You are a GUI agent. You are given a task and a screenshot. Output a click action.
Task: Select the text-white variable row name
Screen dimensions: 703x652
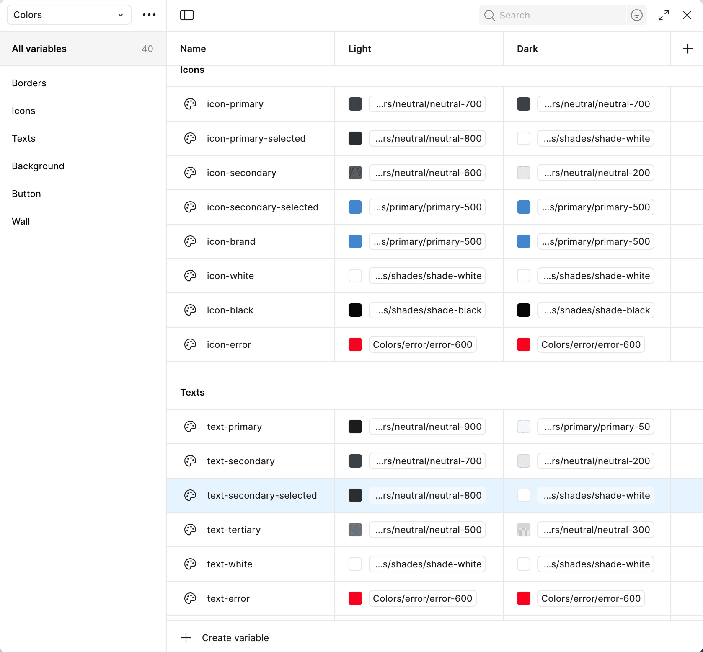point(230,564)
